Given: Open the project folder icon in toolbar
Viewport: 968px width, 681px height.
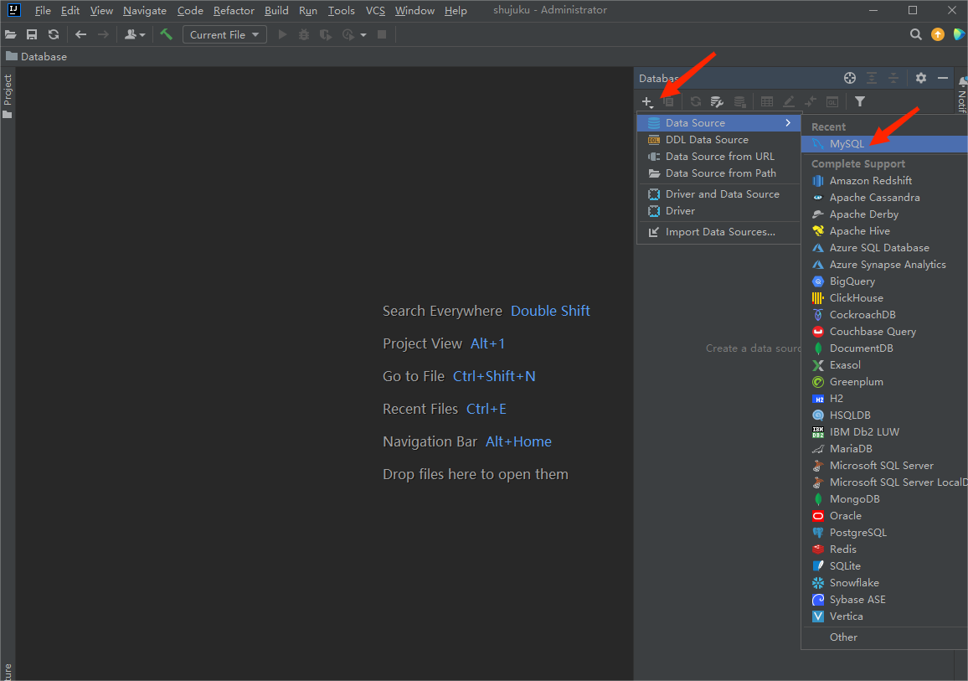Looking at the screenshot, I should [11, 34].
